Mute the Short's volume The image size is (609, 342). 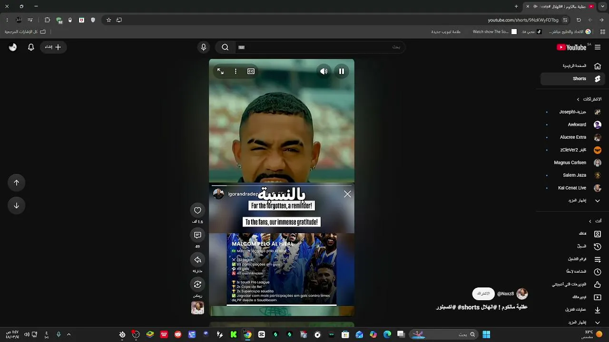324,71
